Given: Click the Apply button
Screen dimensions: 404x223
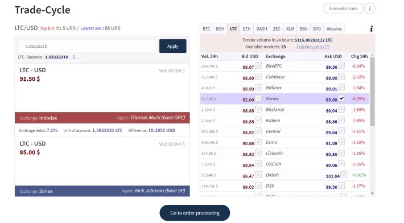Looking at the screenshot, I should click(172, 46).
